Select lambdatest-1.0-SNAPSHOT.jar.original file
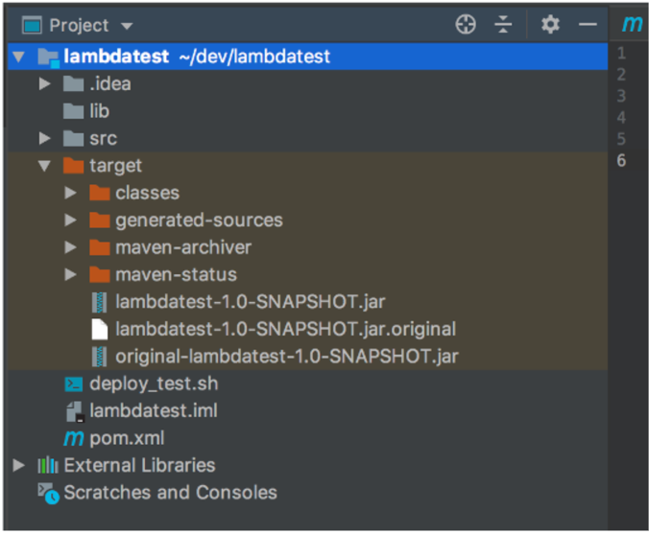 point(285,330)
